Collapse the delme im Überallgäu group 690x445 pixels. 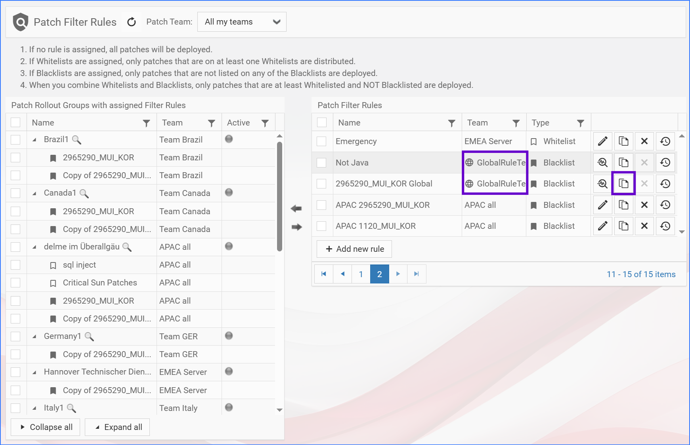(34, 247)
